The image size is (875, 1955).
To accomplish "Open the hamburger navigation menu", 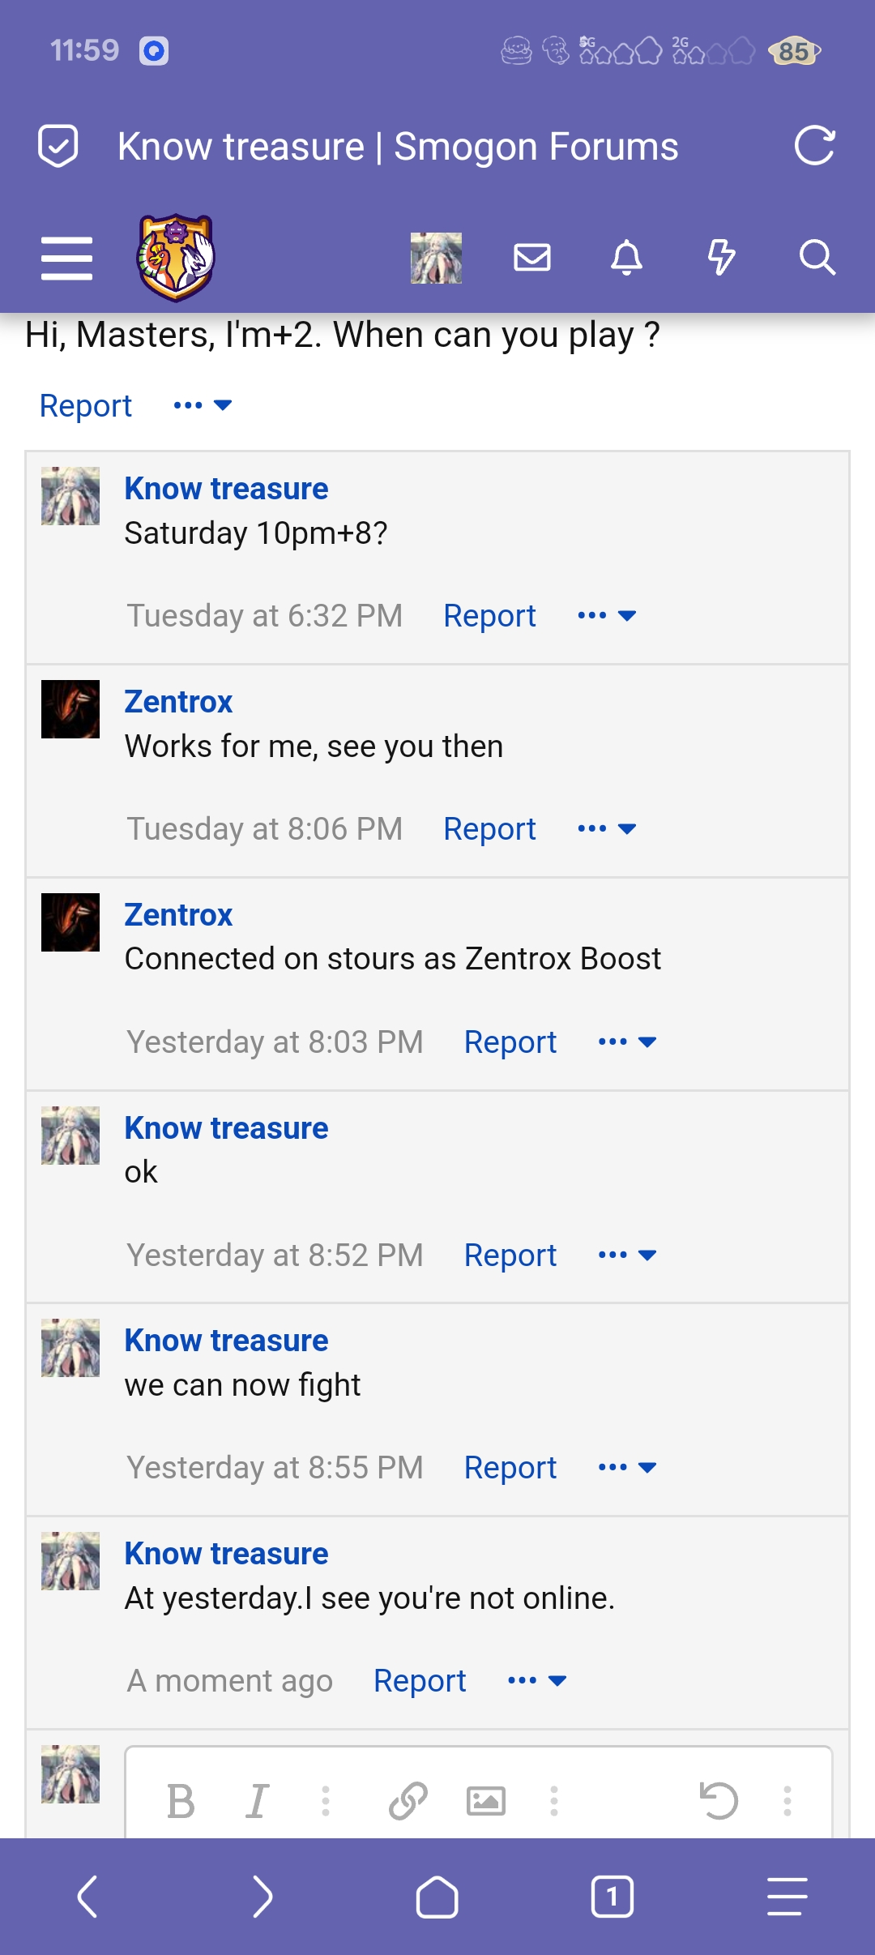I will [x=66, y=259].
